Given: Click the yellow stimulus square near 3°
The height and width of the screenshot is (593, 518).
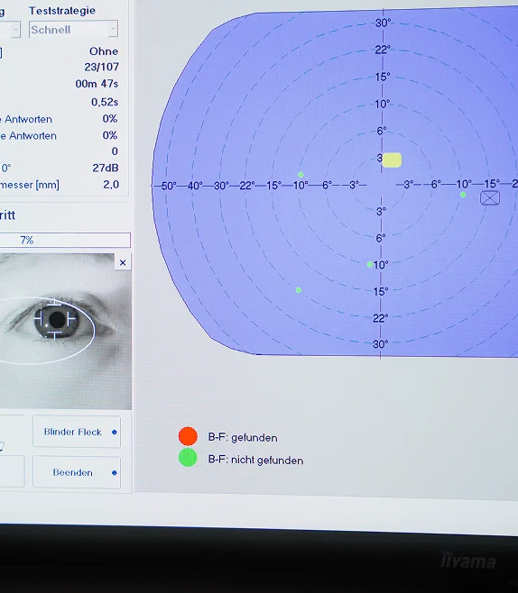Looking at the screenshot, I should pyautogui.click(x=392, y=160).
